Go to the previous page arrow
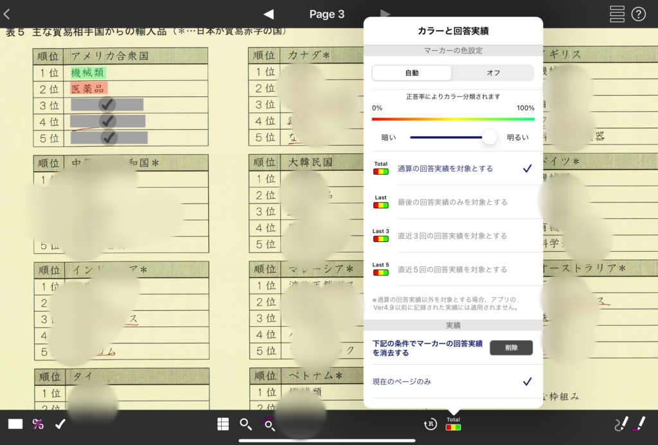The height and width of the screenshot is (445, 658). (269, 14)
